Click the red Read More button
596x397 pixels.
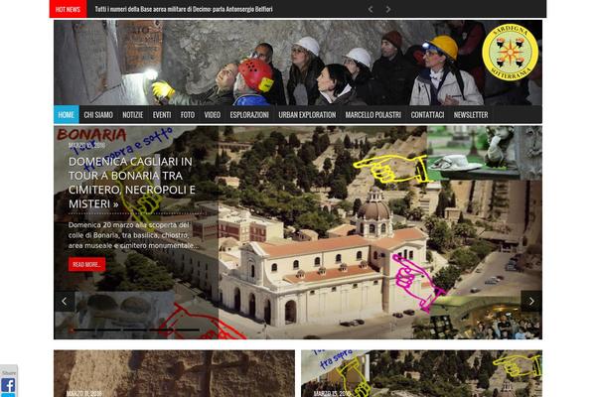[87, 264]
